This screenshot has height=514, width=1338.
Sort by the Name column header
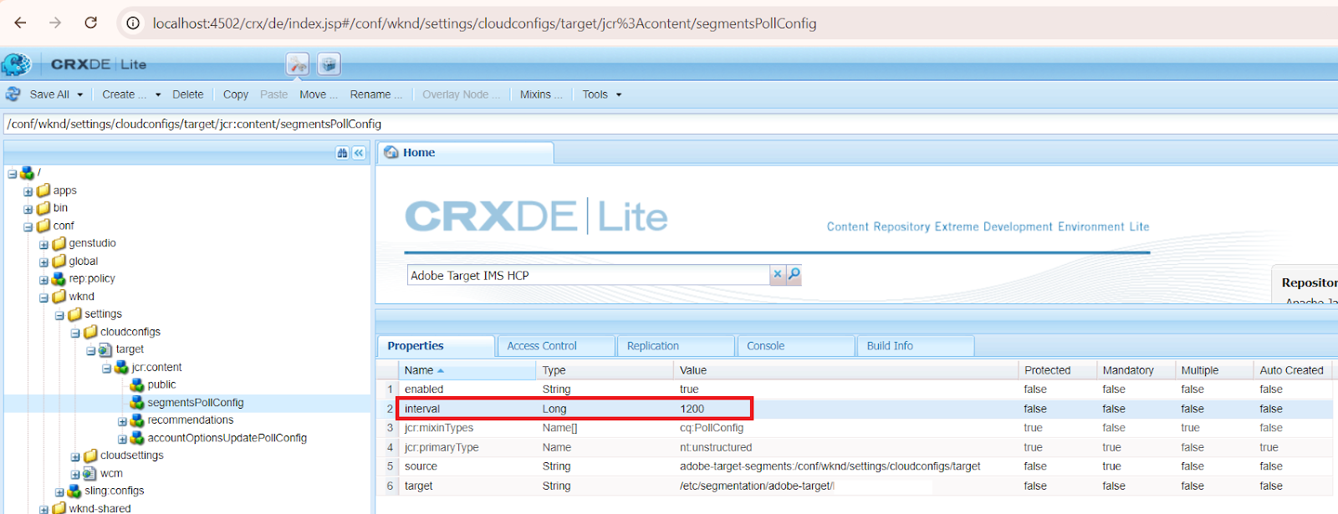[x=467, y=370]
